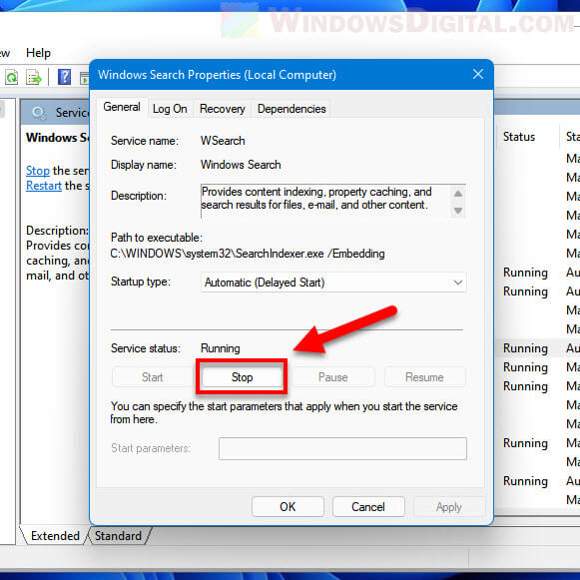Open the blue Help question-mark icon
This screenshot has height=580, width=580.
[64, 77]
